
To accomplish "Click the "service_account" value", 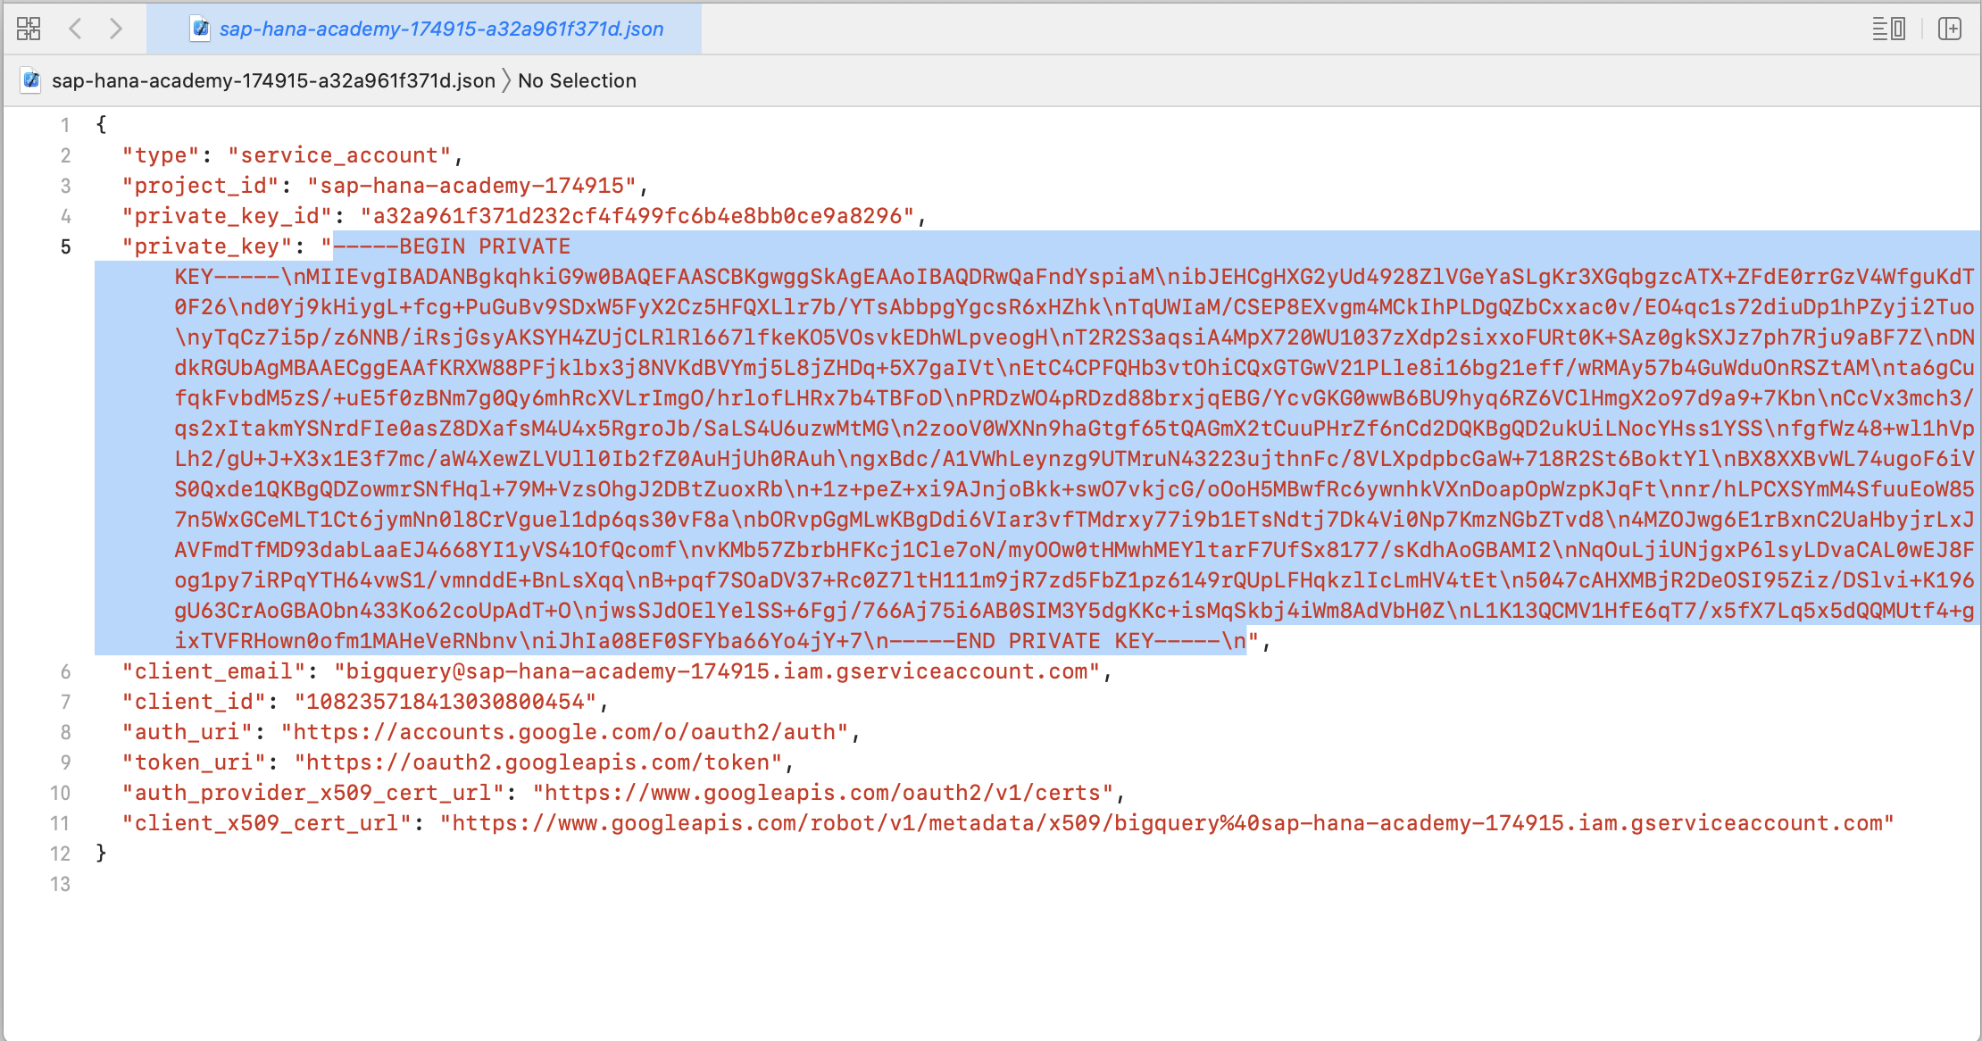I will (339, 155).
